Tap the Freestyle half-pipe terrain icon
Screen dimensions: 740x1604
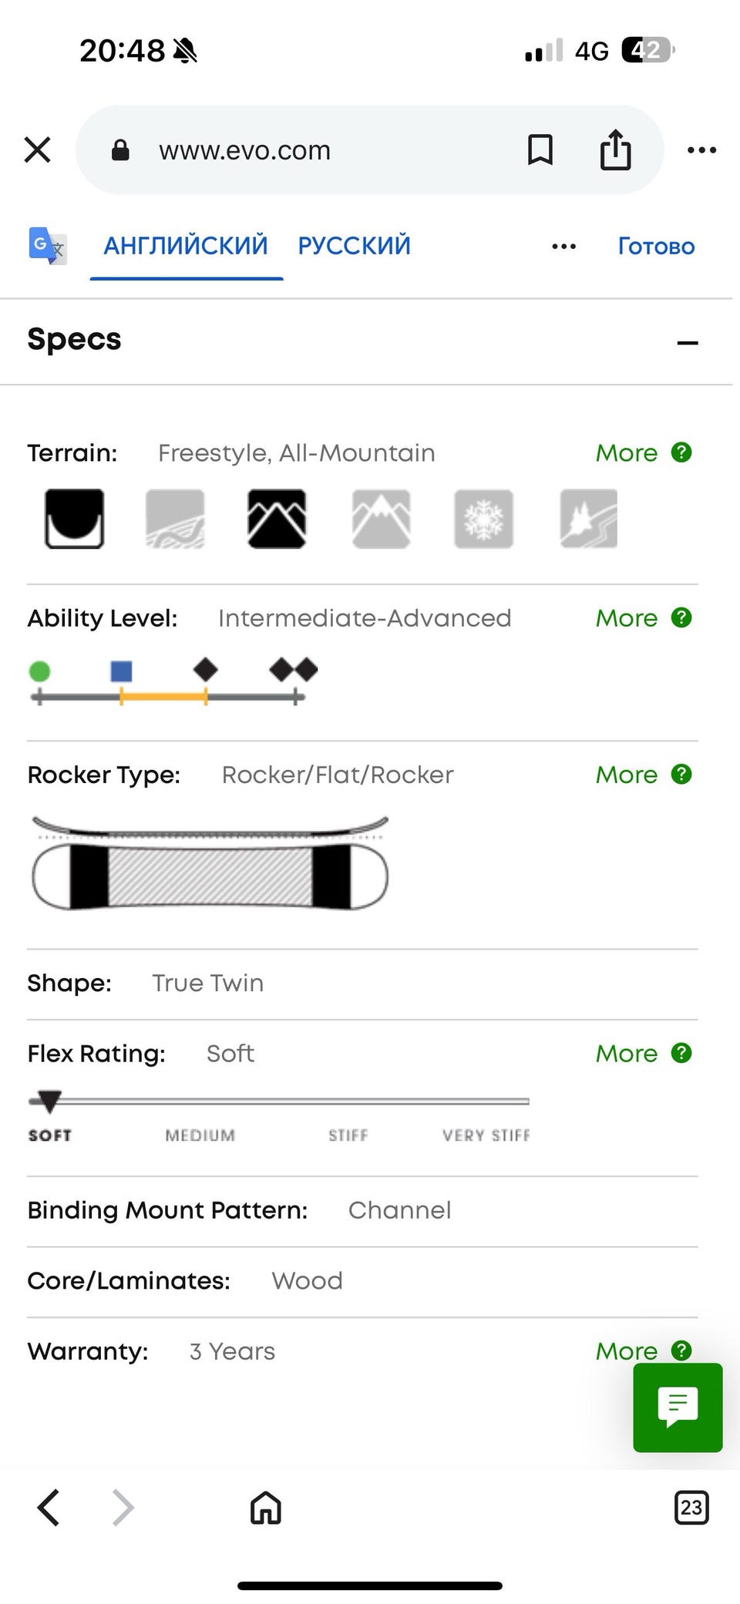pos(74,519)
